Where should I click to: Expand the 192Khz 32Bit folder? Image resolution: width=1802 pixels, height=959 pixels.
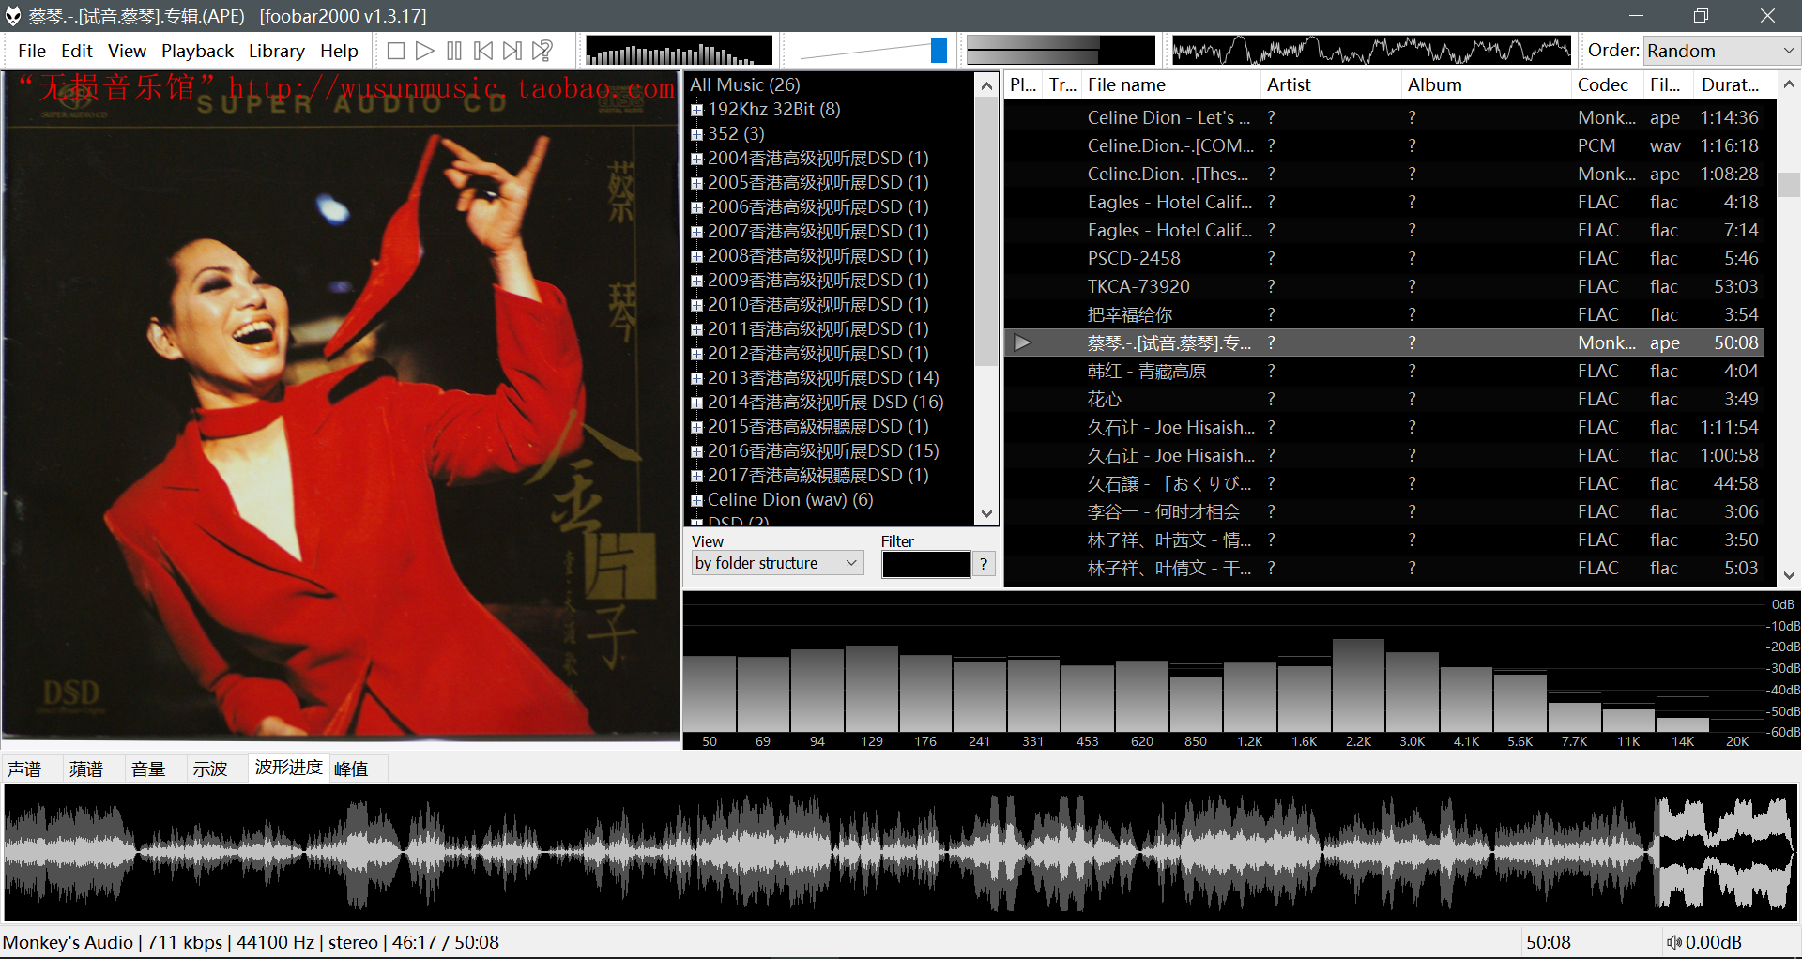[696, 110]
